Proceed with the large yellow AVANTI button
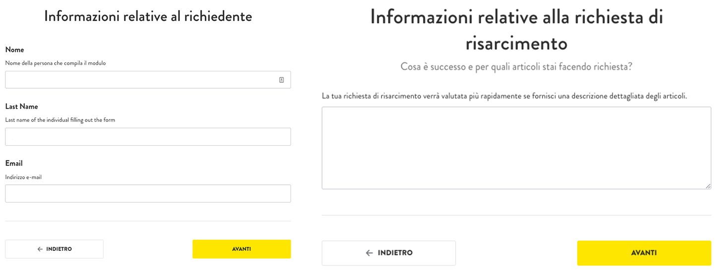 point(644,253)
